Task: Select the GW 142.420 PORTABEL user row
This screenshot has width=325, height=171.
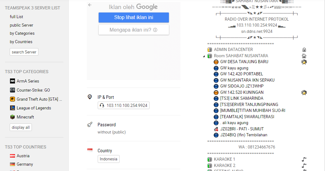Action: 241,74
